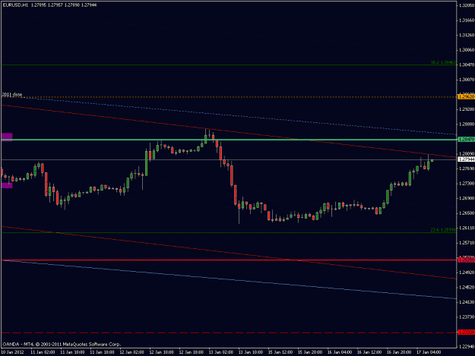Click the "16 Jan 12:00" time label

pos(369,352)
